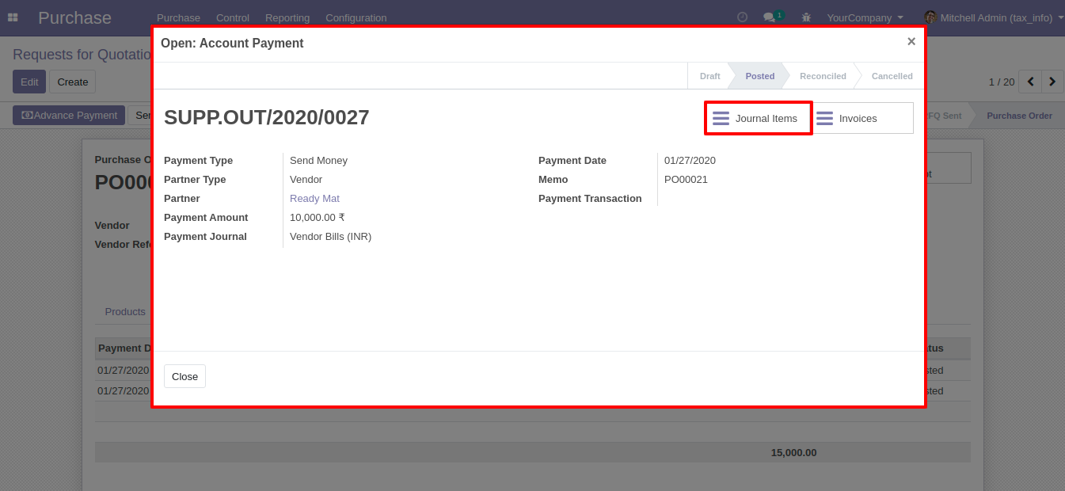The image size is (1065, 491).
Task: Click the Invoices list icon
Action: pyautogui.click(x=824, y=118)
